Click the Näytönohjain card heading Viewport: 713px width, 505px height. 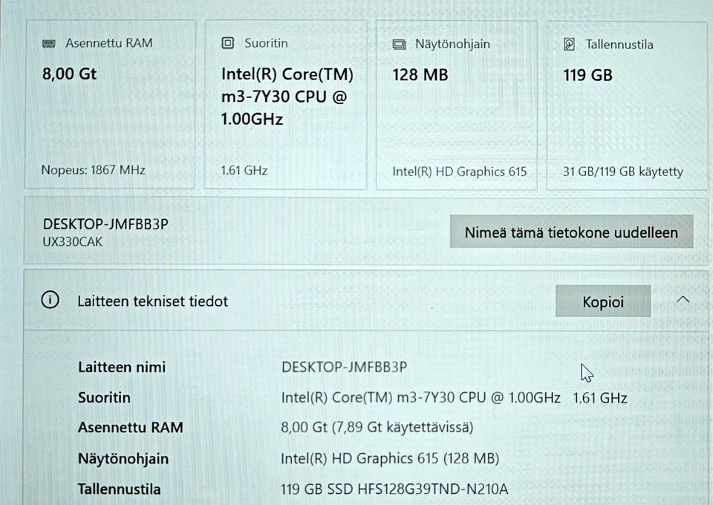click(x=452, y=44)
